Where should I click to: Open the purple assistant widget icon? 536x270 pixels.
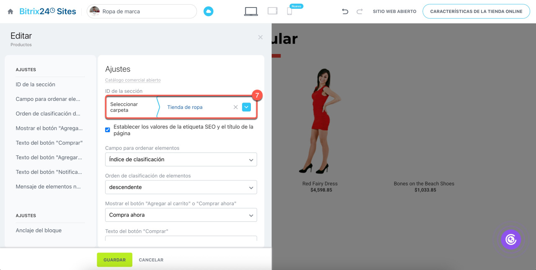[x=510, y=239]
